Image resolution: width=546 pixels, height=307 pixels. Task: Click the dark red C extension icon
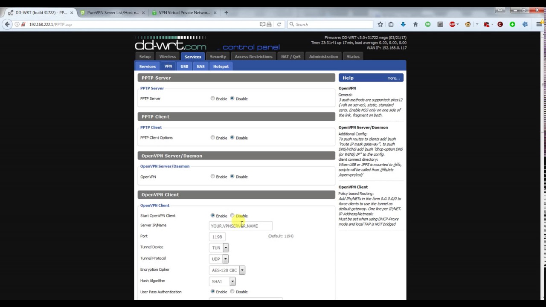500,24
